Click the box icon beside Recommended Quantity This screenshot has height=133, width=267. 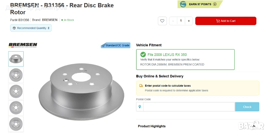click(14, 28)
